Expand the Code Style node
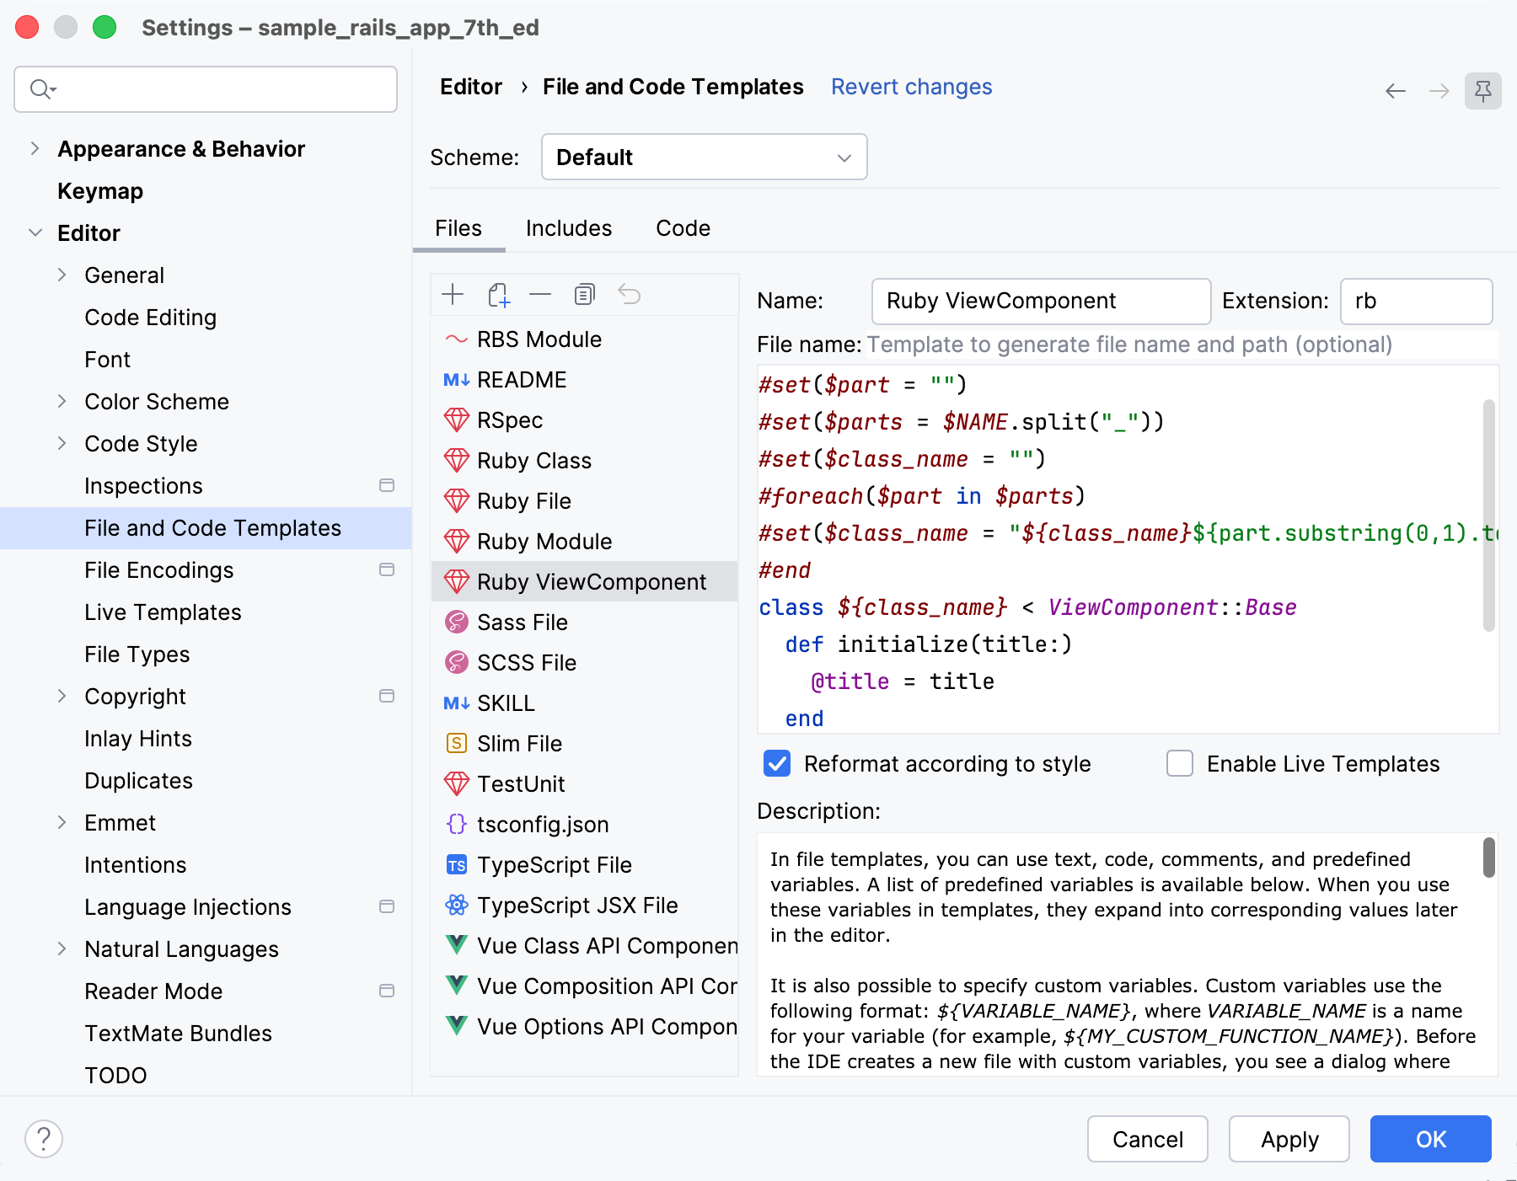This screenshot has width=1517, height=1181. tap(62, 443)
